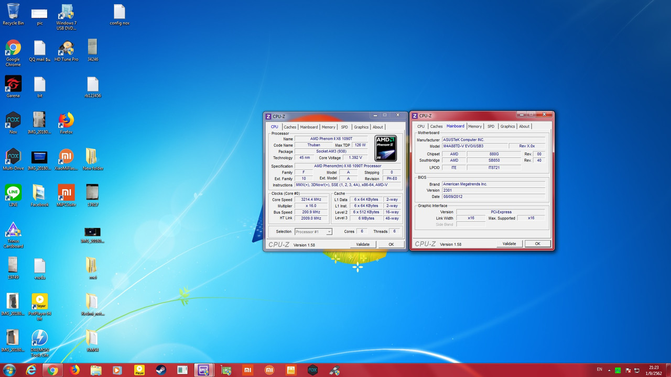Screen dimensions: 671x377
Task: Open the EN language selector in system tray
Action: (601, 370)
